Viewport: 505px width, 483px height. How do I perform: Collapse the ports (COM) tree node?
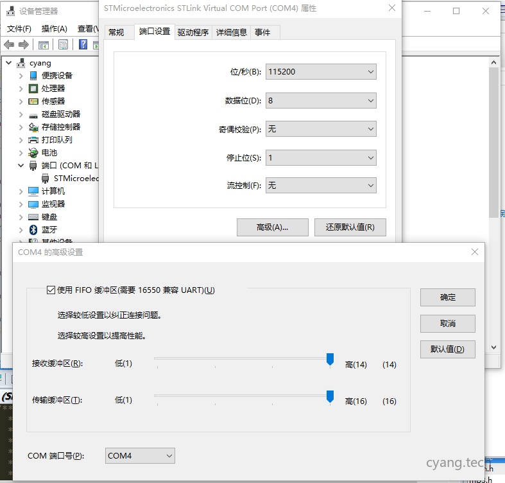[21, 166]
